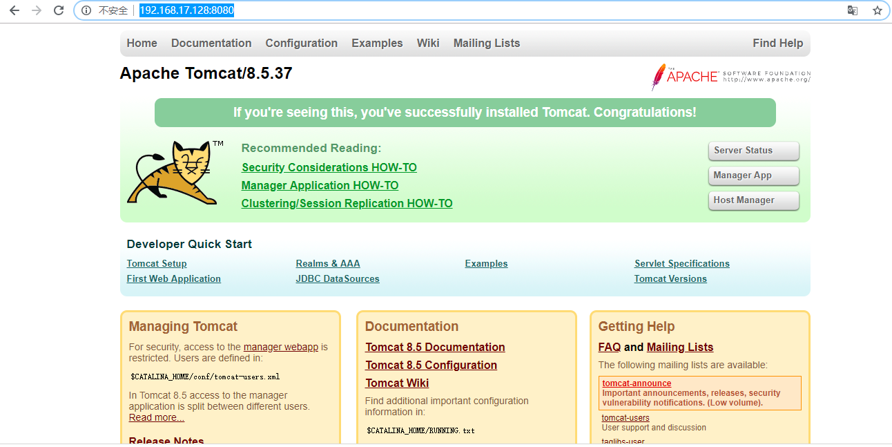Click the translate page icon
Screen dimensions: 892x447
point(853,10)
